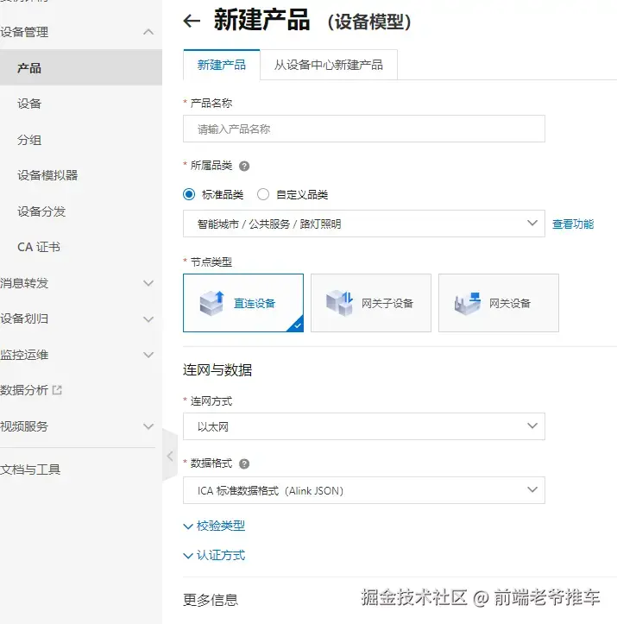Open help icon beside 所属品类

point(244,166)
